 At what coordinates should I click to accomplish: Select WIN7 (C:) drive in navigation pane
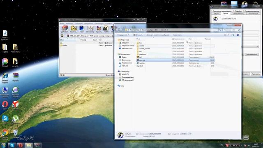coord(124,74)
